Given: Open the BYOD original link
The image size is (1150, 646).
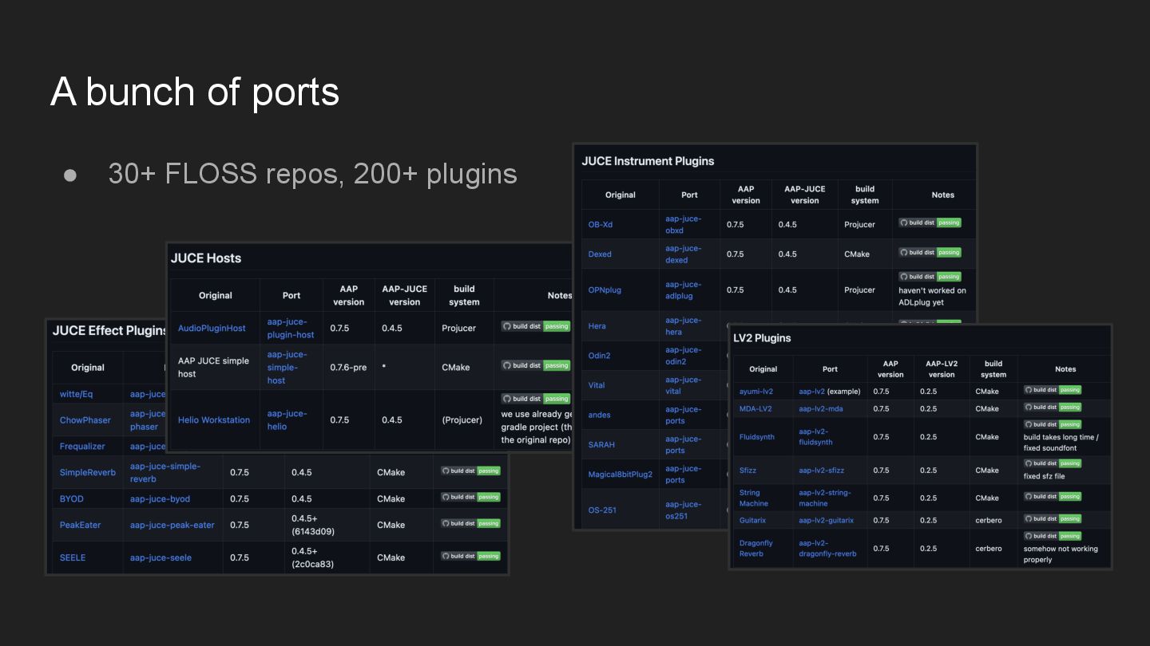Looking at the screenshot, I should 72,498.
